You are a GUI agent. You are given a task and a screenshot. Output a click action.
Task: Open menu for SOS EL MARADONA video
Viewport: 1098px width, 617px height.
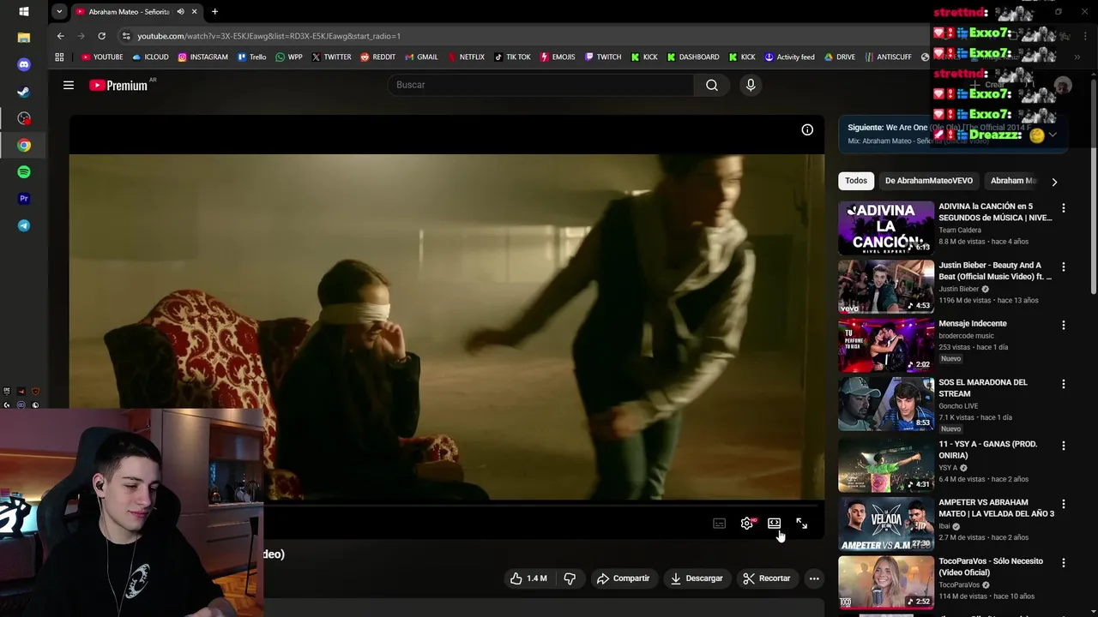pos(1064,385)
